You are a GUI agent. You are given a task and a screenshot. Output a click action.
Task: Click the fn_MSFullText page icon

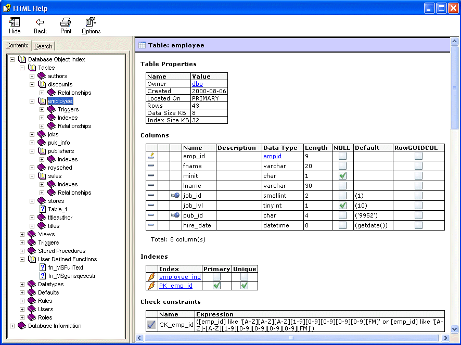point(43,267)
